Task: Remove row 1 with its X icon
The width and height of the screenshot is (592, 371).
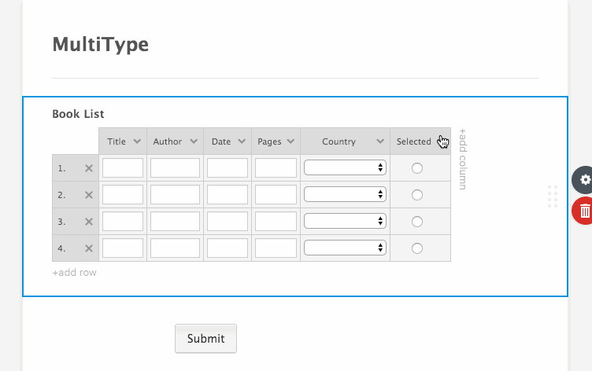Action: tap(89, 168)
